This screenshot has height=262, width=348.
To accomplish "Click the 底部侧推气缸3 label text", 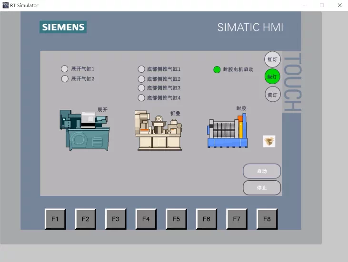I will click(164, 88).
